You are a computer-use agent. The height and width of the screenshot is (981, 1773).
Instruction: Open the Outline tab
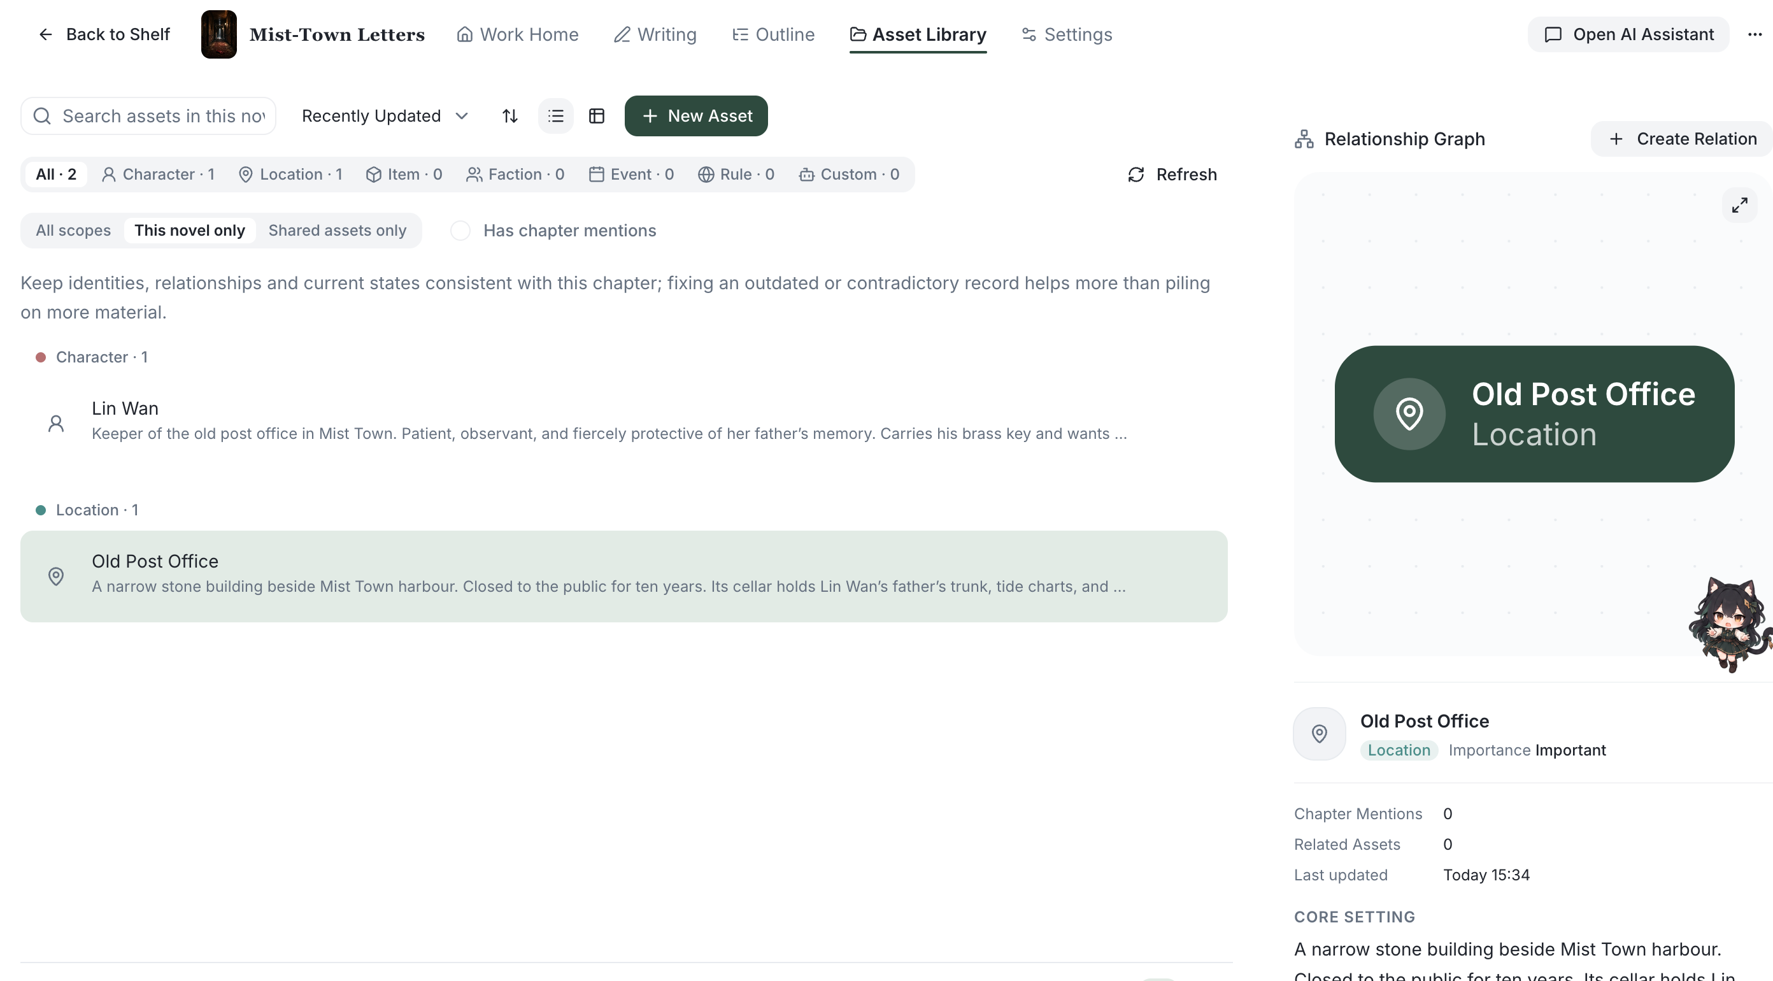773,34
